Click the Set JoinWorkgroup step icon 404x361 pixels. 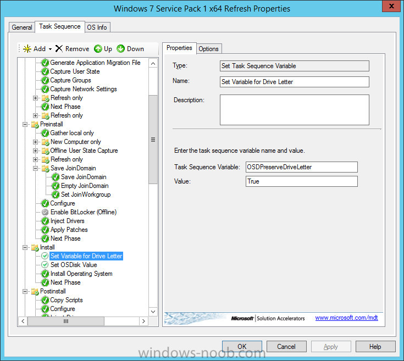click(56, 195)
